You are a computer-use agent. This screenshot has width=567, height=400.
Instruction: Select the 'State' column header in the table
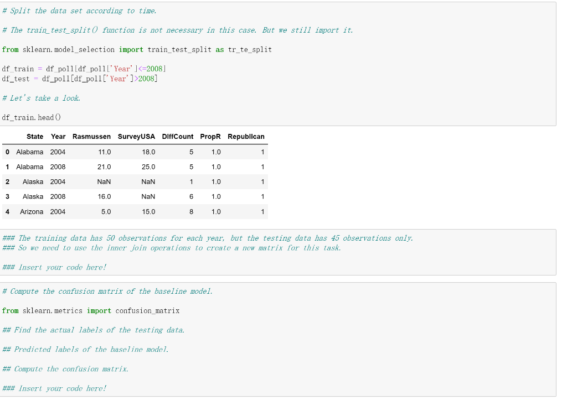point(35,136)
